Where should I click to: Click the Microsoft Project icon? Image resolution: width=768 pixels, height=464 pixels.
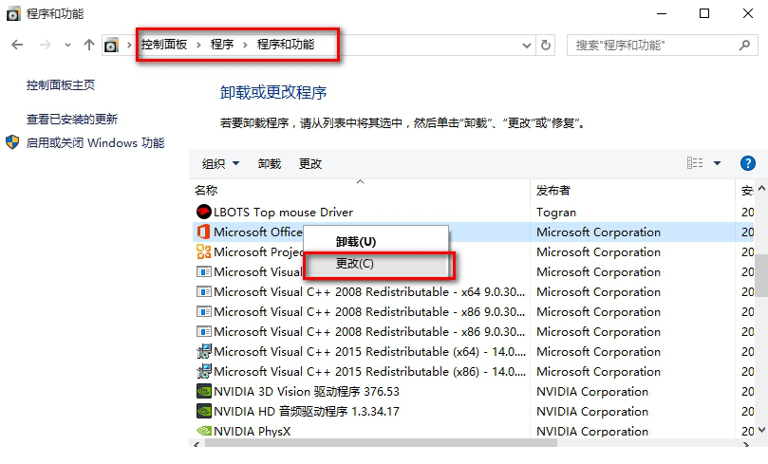click(203, 251)
